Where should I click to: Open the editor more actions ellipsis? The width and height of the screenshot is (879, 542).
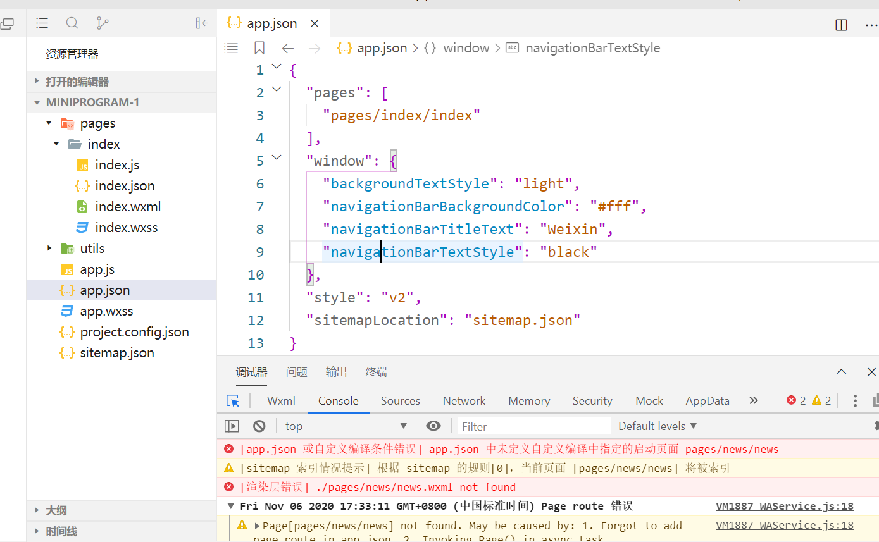pyautogui.click(x=871, y=25)
